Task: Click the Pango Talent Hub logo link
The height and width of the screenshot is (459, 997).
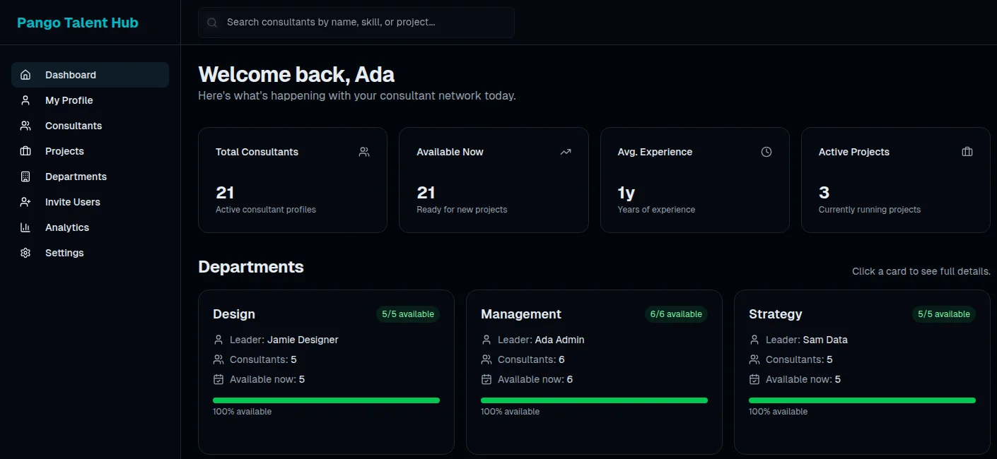Action: (x=78, y=23)
